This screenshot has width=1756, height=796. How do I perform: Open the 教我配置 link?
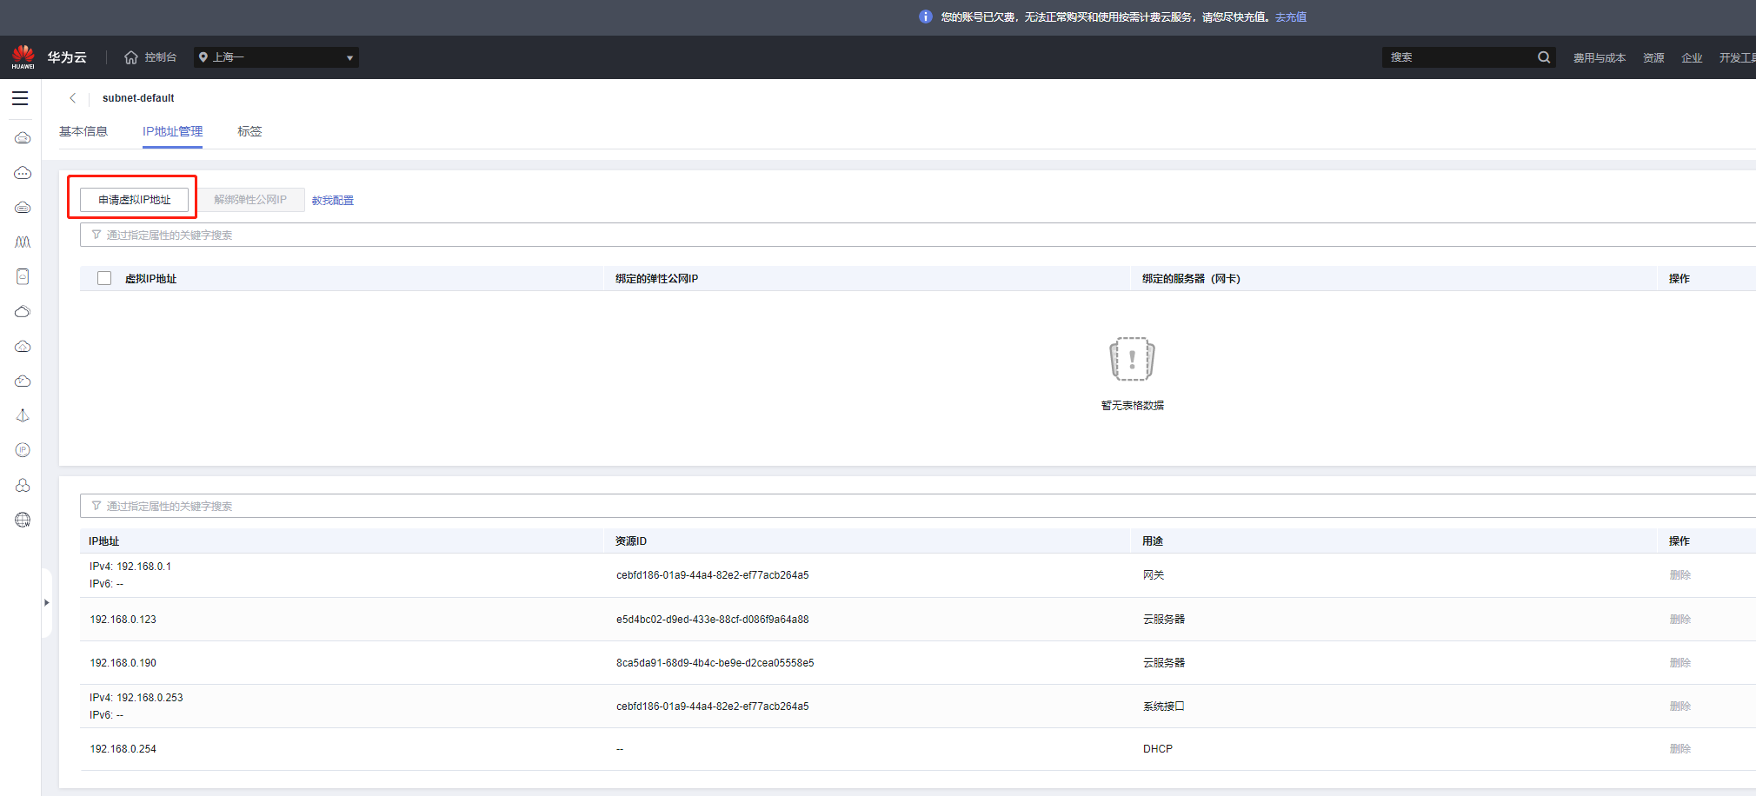(333, 200)
